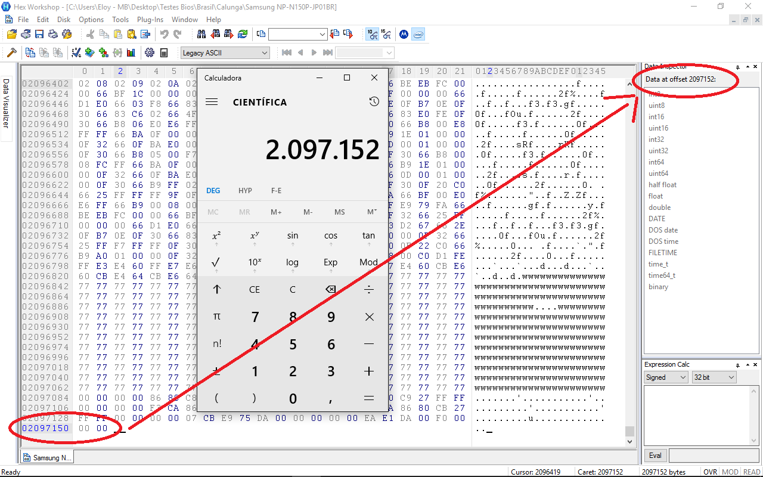Pin the Expression Calc panel
Screen dimensions: 763x477
tap(738, 364)
